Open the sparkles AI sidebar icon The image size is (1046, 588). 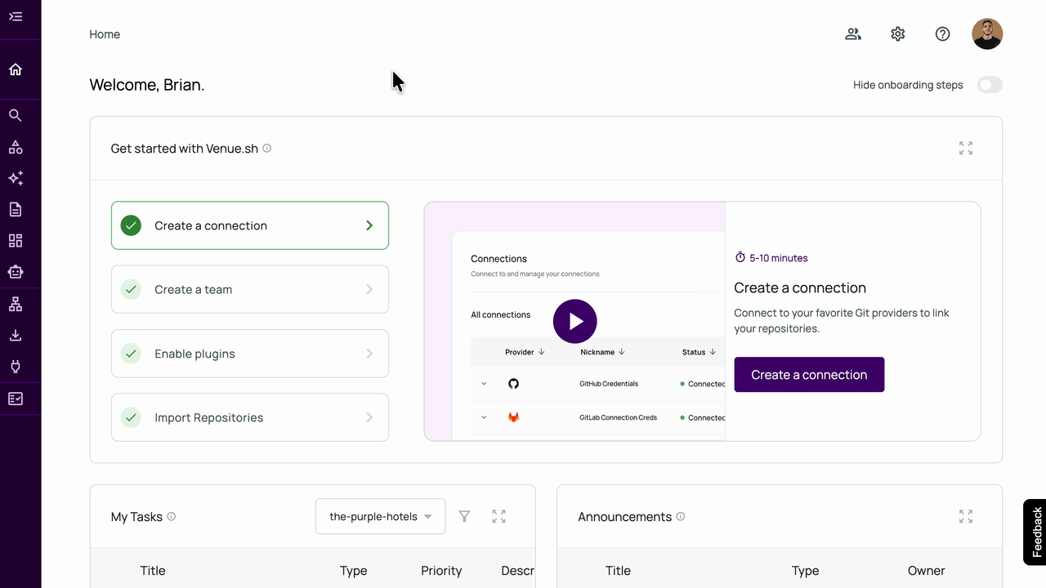click(x=16, y=178)
